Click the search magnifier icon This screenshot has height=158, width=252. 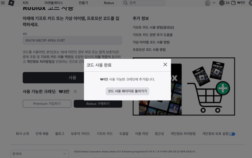coord(126,3)
